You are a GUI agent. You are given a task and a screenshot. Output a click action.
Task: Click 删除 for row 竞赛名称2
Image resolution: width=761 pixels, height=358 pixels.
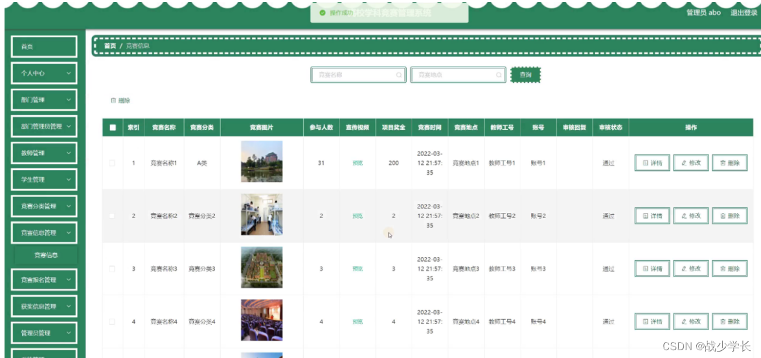coord(729,216)
